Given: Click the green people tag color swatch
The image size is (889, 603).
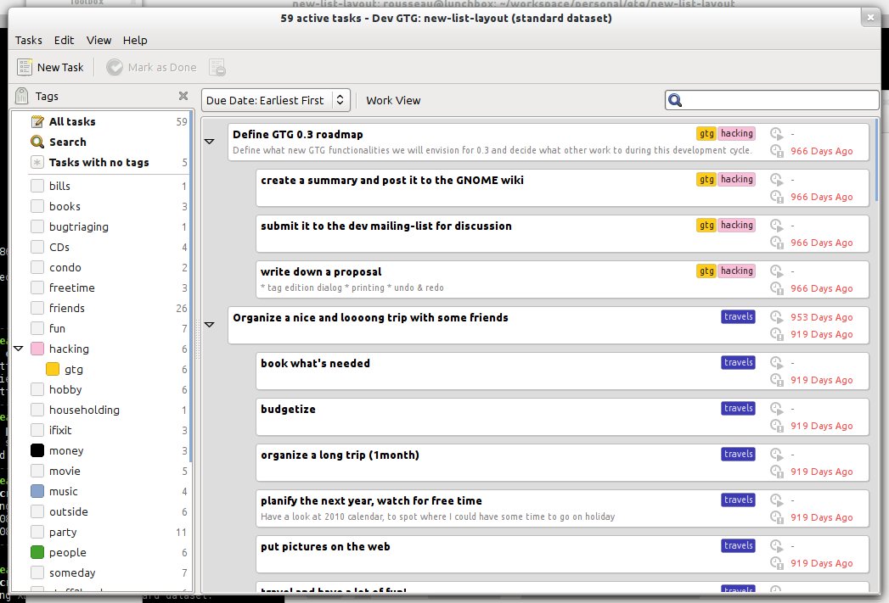Looking at the screenshot, I should [37, 552].
